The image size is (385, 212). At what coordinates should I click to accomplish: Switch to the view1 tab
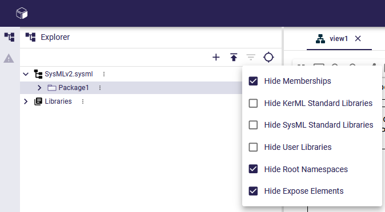[x=339, y=39]
